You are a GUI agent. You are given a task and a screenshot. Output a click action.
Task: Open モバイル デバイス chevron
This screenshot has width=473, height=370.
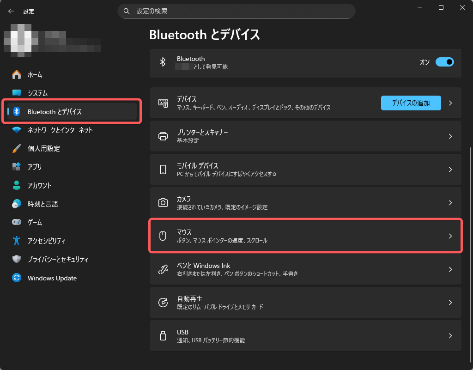tap(450, 170)
